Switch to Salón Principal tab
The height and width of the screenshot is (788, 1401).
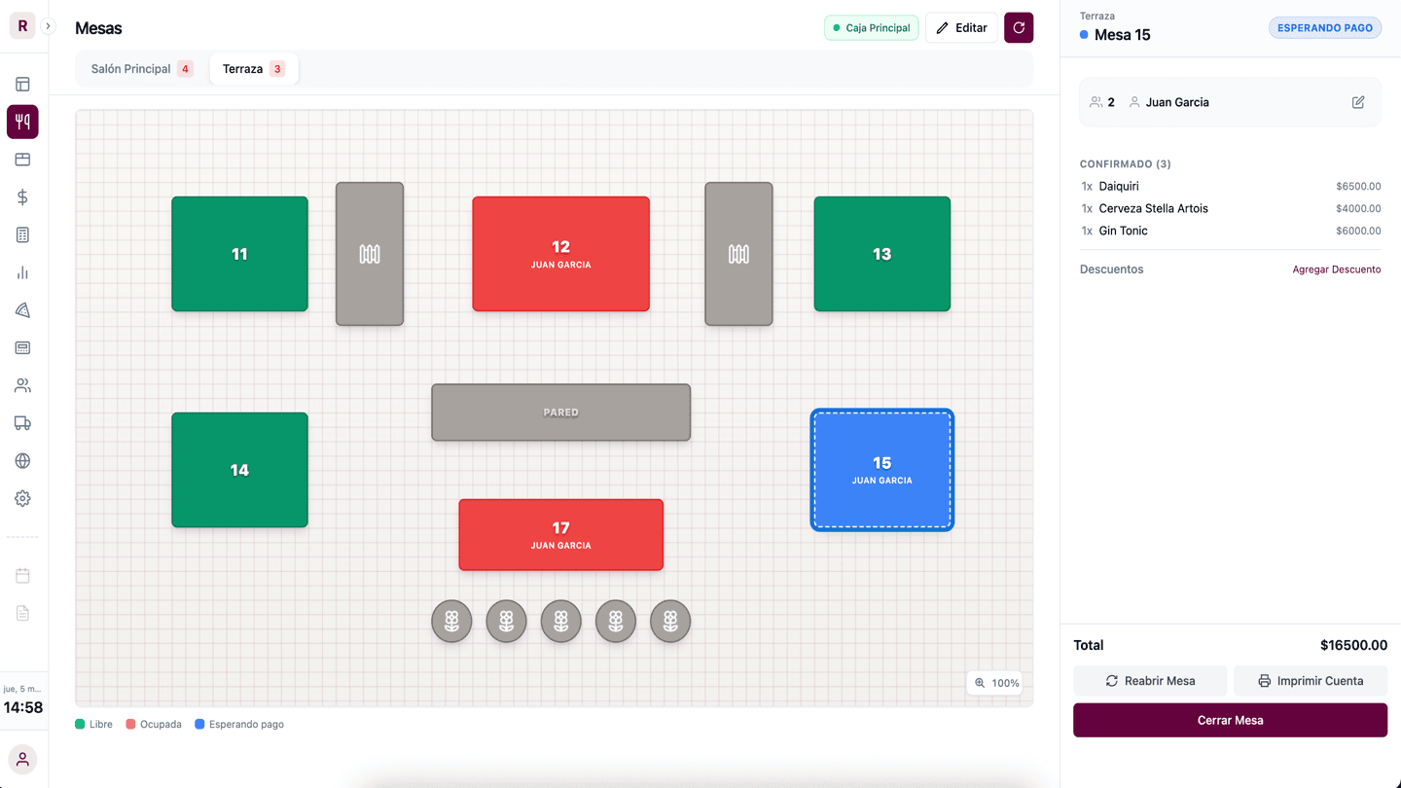tap(141, 69)
